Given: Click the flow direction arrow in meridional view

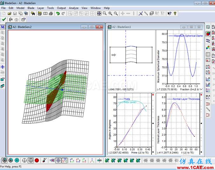Looking at the screenshot, I should click(x=114, y=55).
